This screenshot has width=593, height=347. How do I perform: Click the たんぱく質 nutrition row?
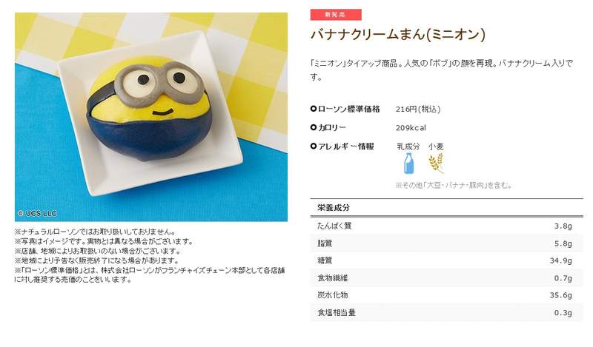pyautogui.click(x=447, y=226)
